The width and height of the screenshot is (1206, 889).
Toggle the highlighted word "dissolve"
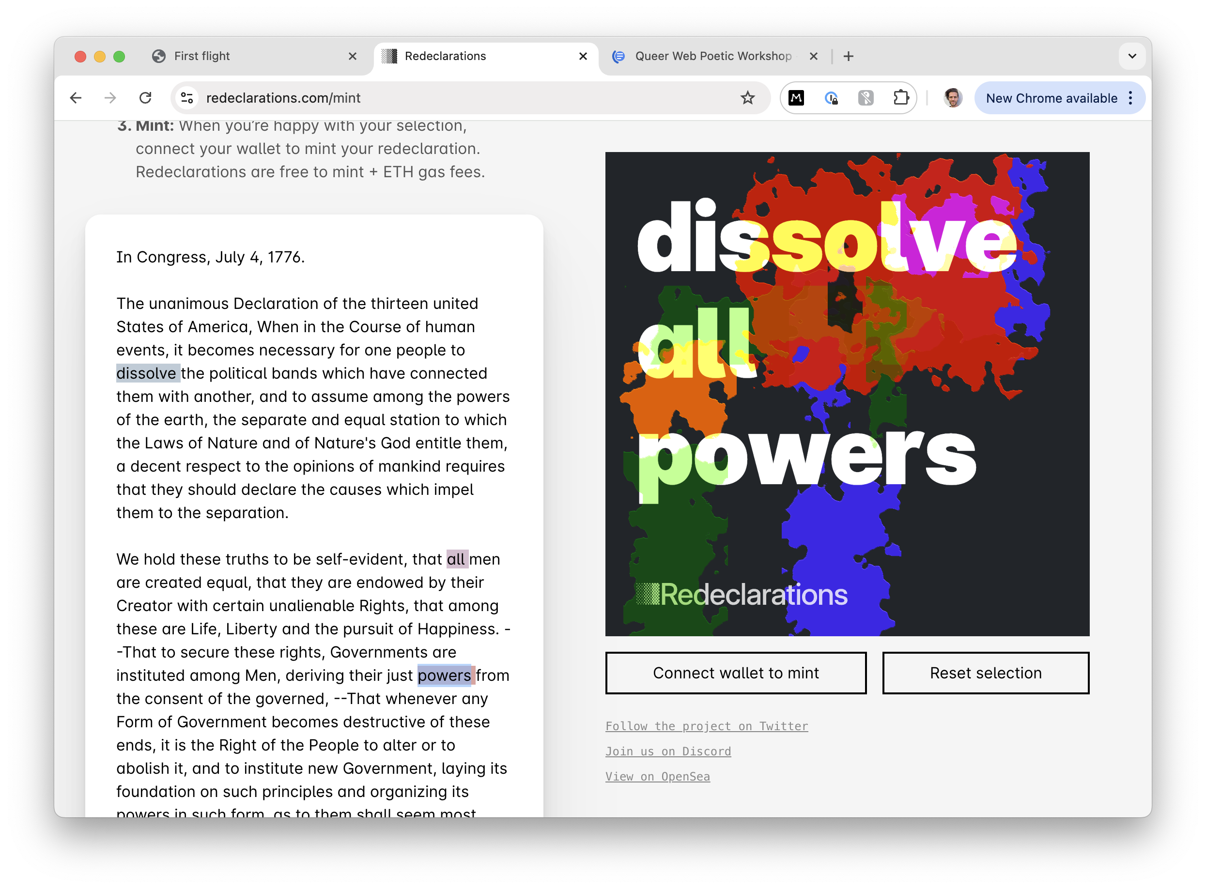click(146, 373)
